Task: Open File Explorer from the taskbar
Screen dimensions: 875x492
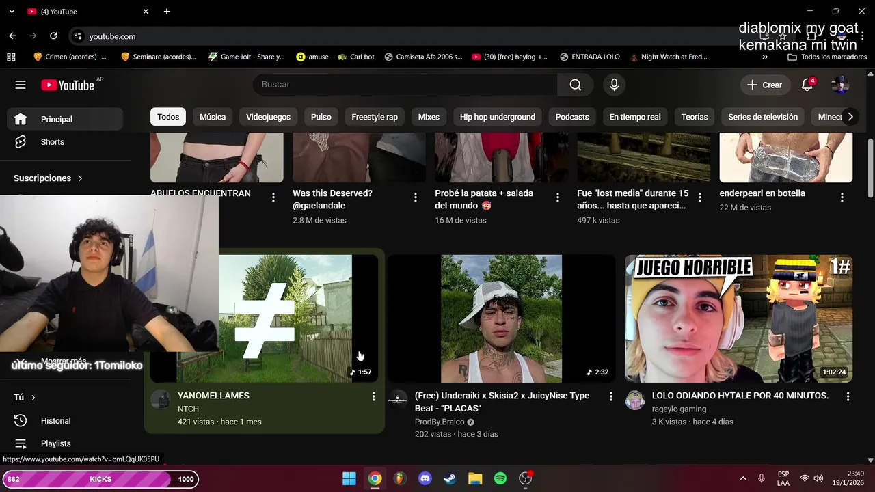Action: (x=475, y=478)
